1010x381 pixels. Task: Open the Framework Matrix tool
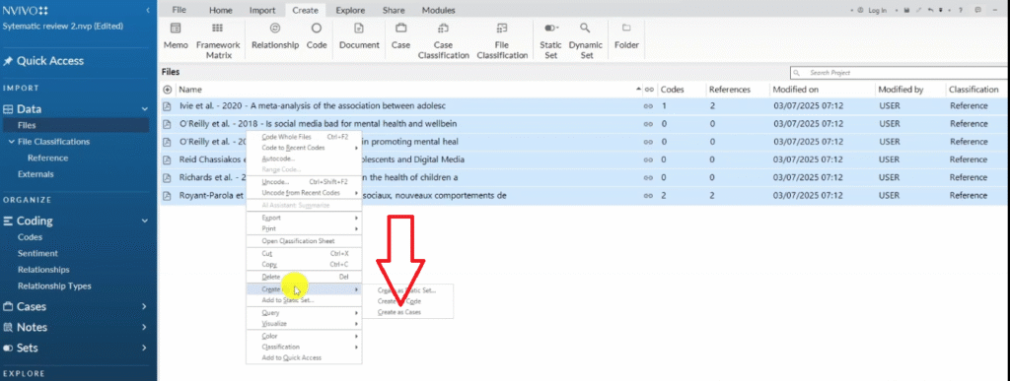tap(218, 41)
